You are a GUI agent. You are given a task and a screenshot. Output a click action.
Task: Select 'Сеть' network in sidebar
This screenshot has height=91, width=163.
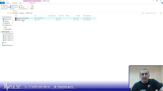tap(5, 43)
